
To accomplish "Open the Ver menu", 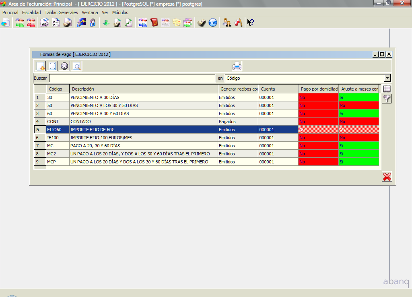I will (105, 12).
